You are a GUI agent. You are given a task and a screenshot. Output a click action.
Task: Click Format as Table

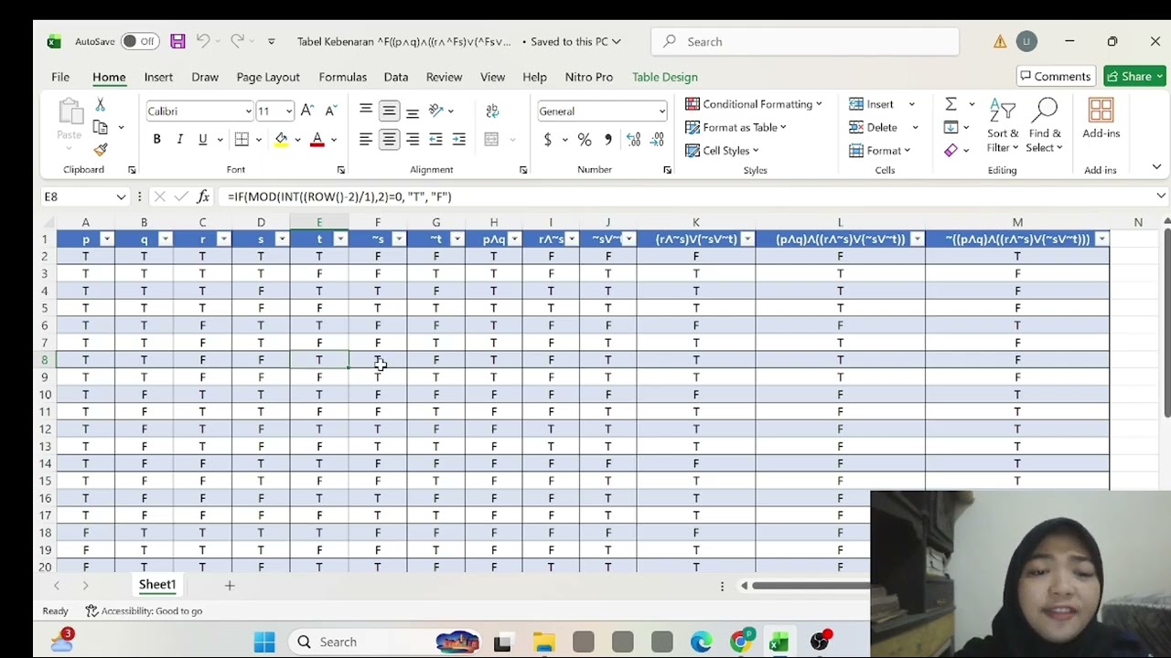(736, 127)
